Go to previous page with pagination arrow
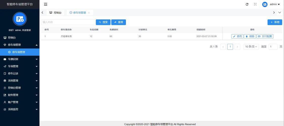This screenshot has width=284, height=126. (223, 47)
